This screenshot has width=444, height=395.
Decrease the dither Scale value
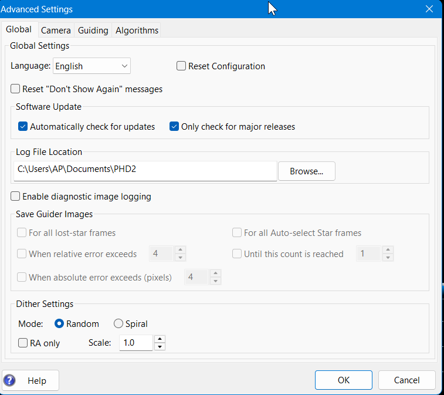coord(160,346)
